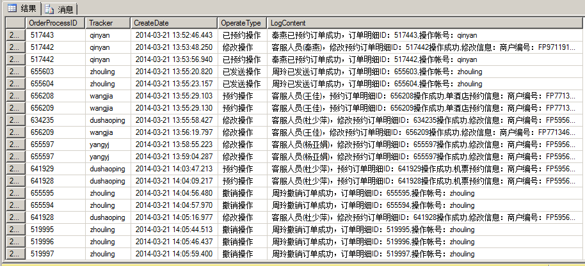Image resolution: width=585 pixels, height=266 pixels.
Task: Click LogContent cell for order detail 517443
Action: [426, 35]
